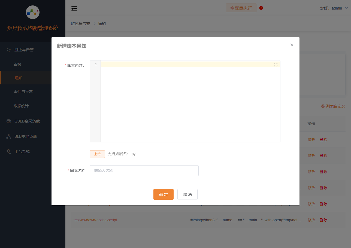Screen dimensions: 351x248
Task: Cancel the dialog with 取消
Action: pyautogui.click(x=187, y=194)
